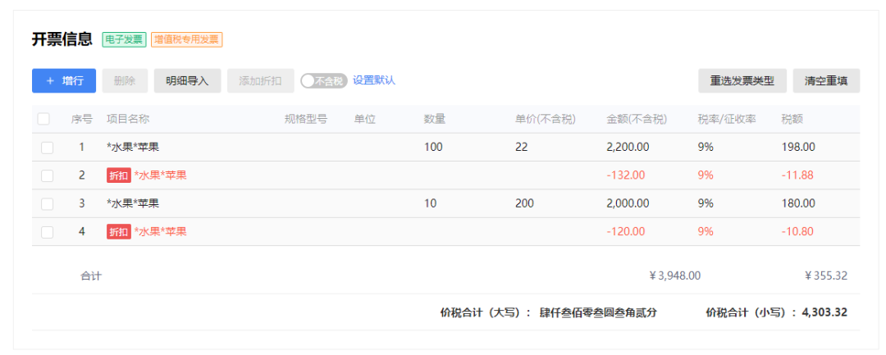This screenshot has width=886, height=355.
Task: Select the checkbox for row 3
Action: pyautogui.click(x=47, y=203)
